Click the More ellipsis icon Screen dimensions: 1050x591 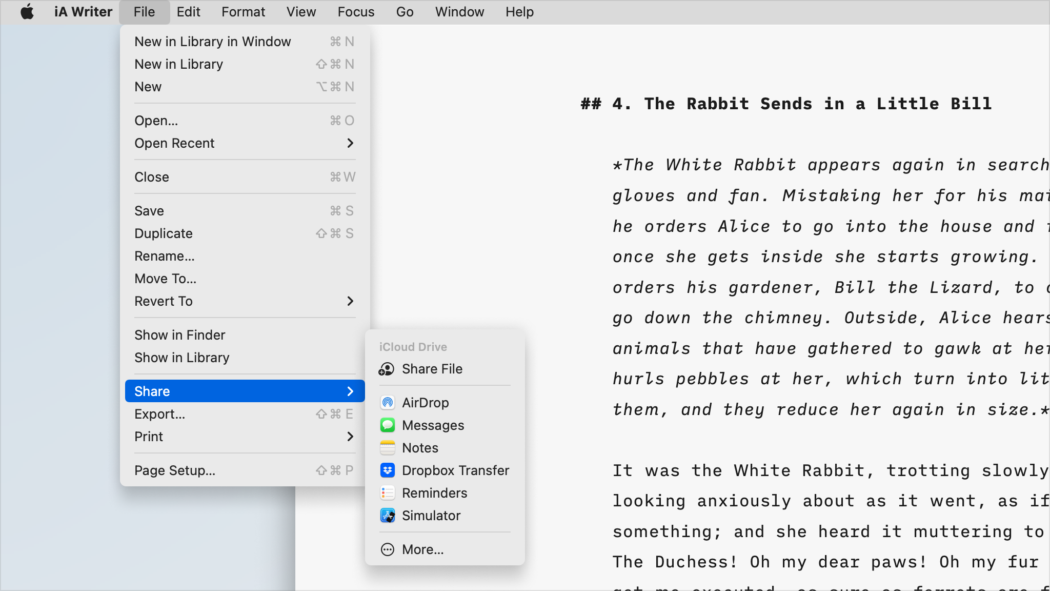point(388,549)
